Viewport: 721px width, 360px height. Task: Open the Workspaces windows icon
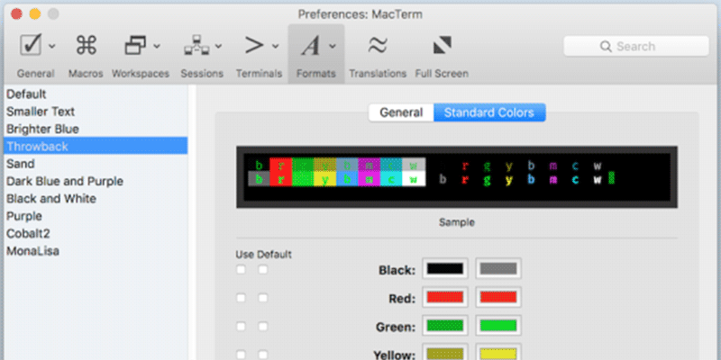136,46
